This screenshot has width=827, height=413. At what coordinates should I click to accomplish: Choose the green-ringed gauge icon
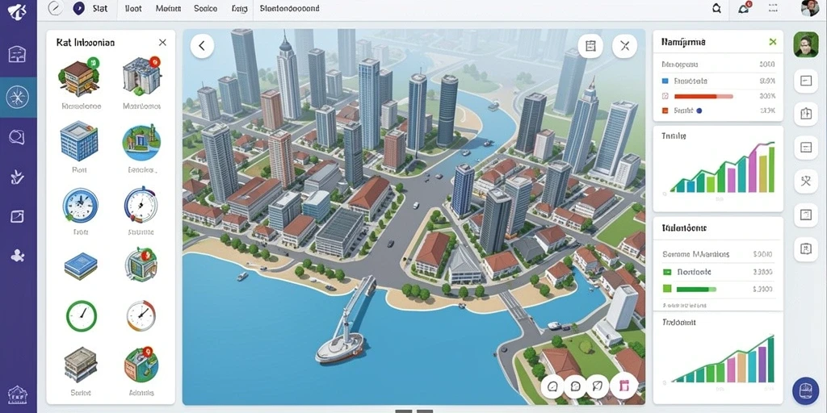(82, 315)
